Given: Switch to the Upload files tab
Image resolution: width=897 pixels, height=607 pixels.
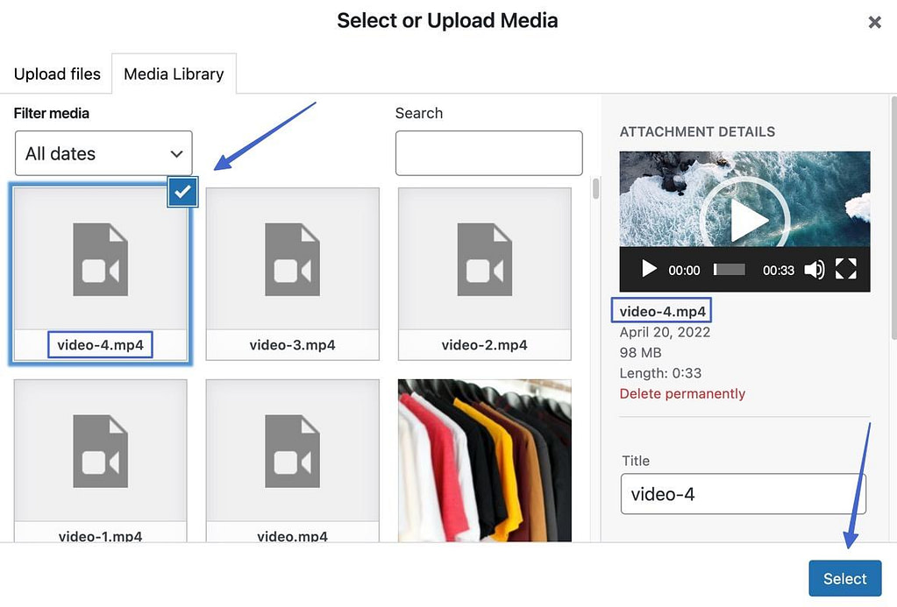Looking at the screenshot, I should pos(56,74).
